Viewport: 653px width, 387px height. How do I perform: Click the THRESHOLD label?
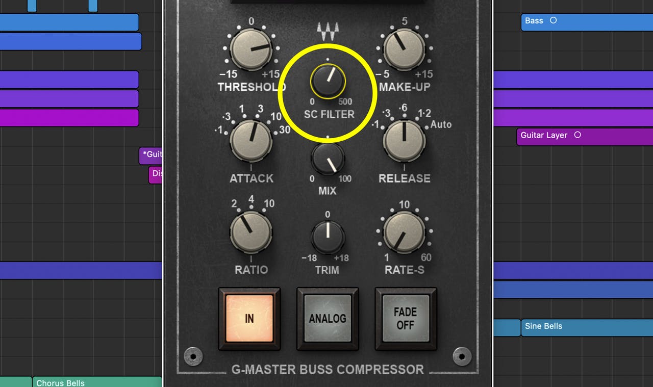point(252,87)
